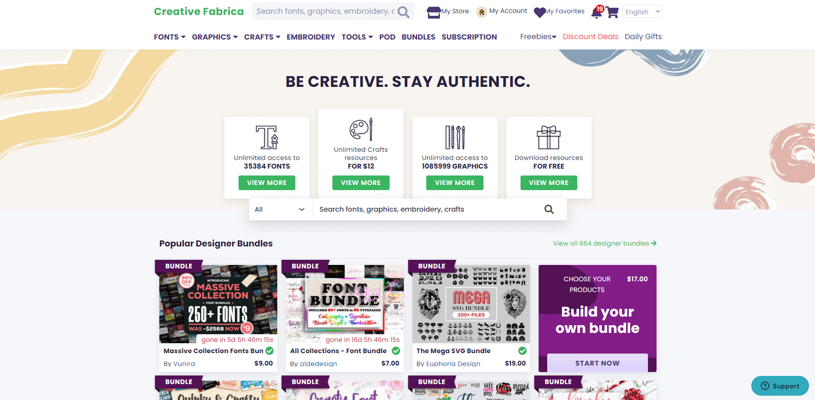Click verified checkmark on Massive Collection Fonts
This screenshot has width=815, height=400.
pyautogui.click(x=270, y=351)
